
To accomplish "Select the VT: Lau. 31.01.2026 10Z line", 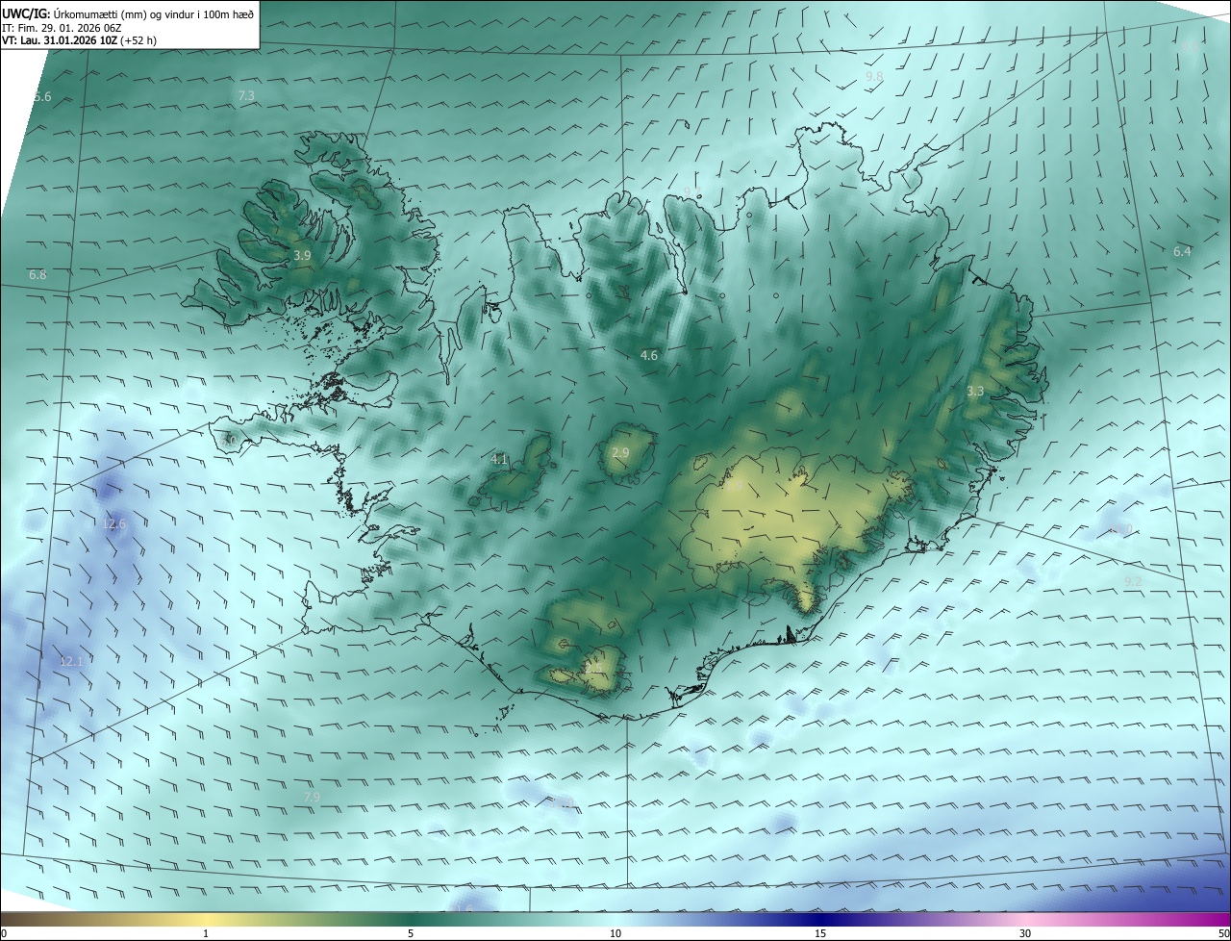I will click(x=79, y=40).
